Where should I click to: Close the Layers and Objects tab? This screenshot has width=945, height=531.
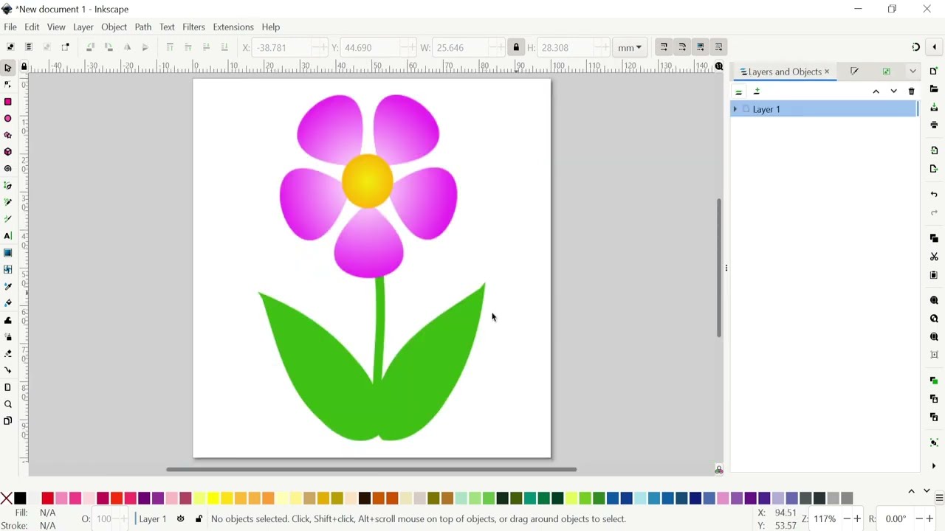tap(827, 72)
